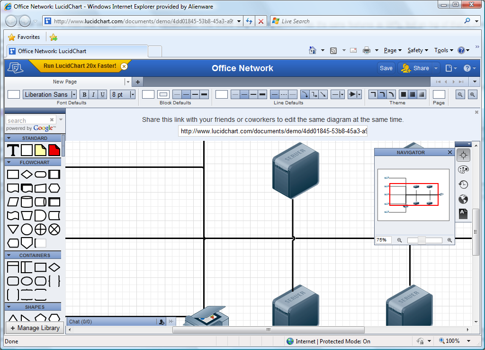Open the revision history clock icon
The width and height of the screenshot is (485, 350).
[463, 184]
